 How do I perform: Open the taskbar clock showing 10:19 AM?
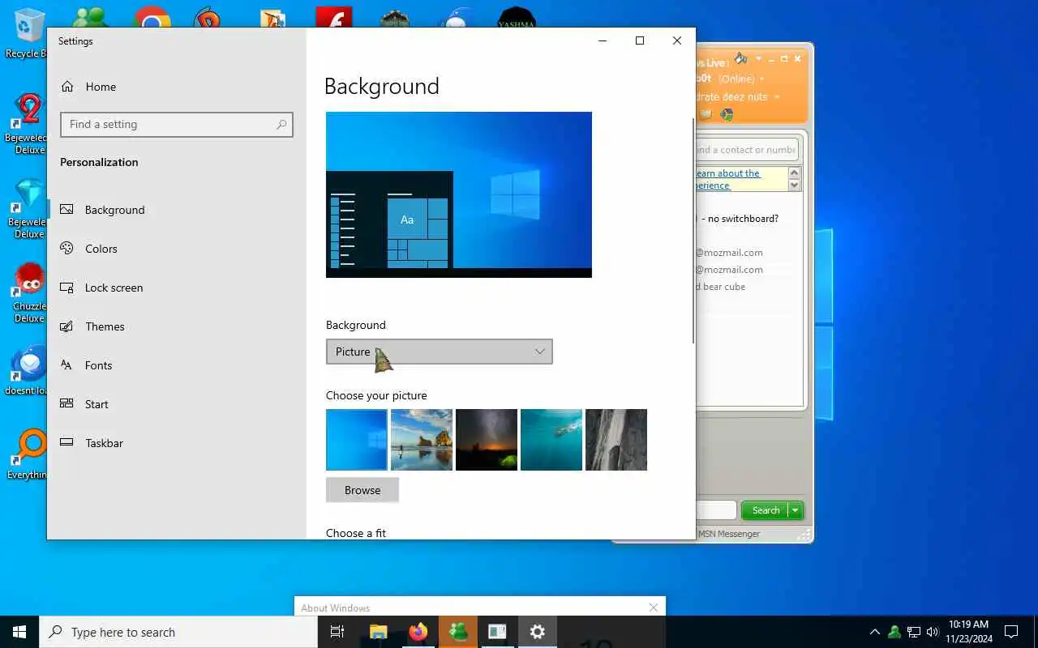(x=968, y=632)
